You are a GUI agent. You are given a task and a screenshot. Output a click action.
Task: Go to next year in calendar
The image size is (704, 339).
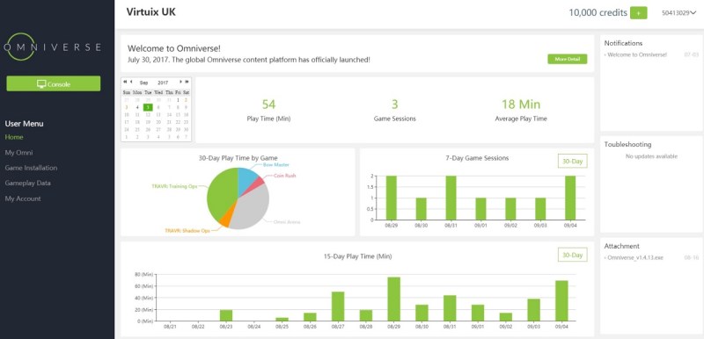(x=187, y=82)
